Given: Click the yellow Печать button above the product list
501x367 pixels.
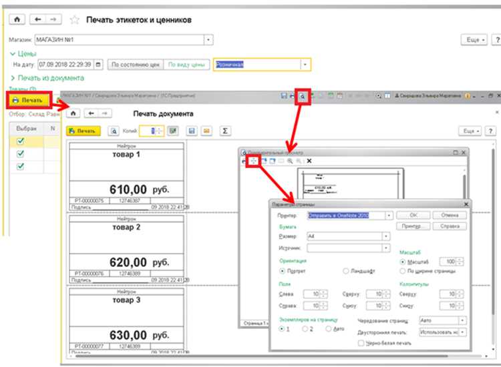Looking at the screenshot, I should tap(29, 100).
